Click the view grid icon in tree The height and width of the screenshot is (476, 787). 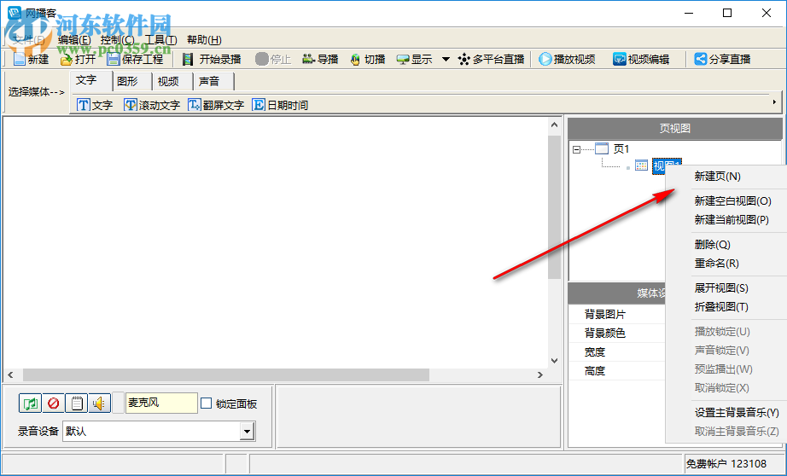(641, 165)
